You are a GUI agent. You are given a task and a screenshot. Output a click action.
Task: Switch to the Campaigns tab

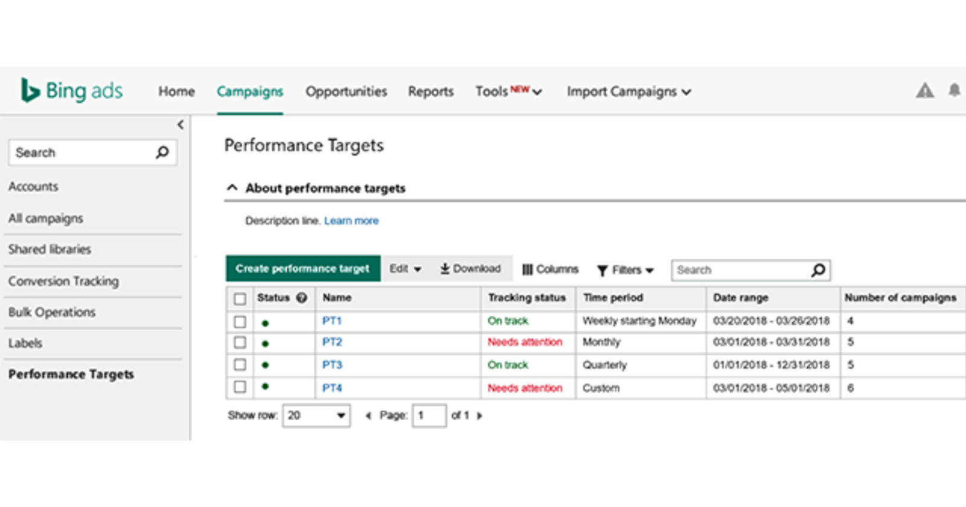click(x=250, y=91)
